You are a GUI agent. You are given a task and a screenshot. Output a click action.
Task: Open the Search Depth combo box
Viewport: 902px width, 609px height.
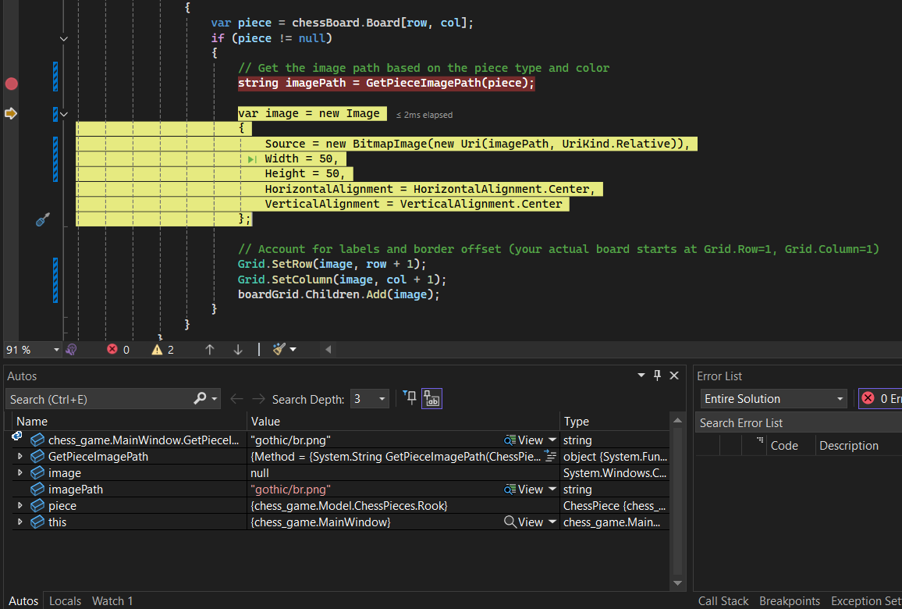click(369, 399)
